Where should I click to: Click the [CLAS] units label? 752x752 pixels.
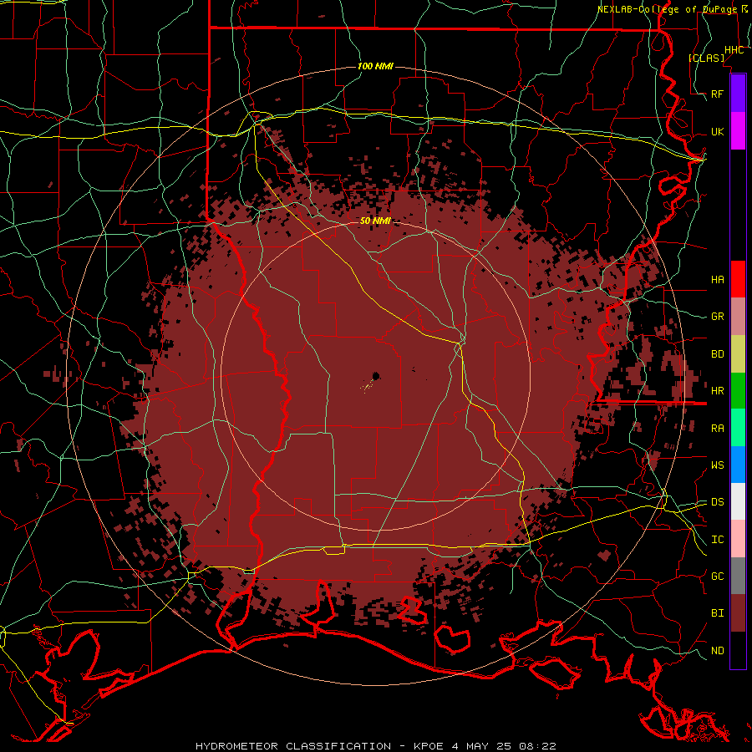pyautogui.click(x=706, y=58)
